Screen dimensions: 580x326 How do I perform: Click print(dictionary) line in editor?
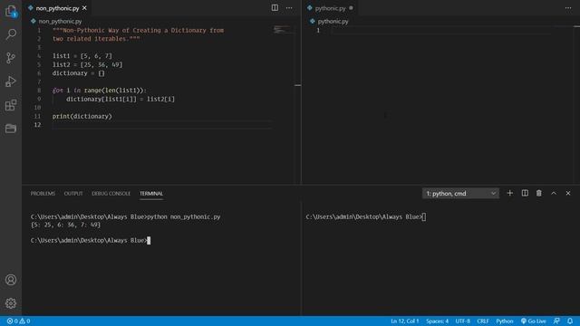(x=82, y=116)
